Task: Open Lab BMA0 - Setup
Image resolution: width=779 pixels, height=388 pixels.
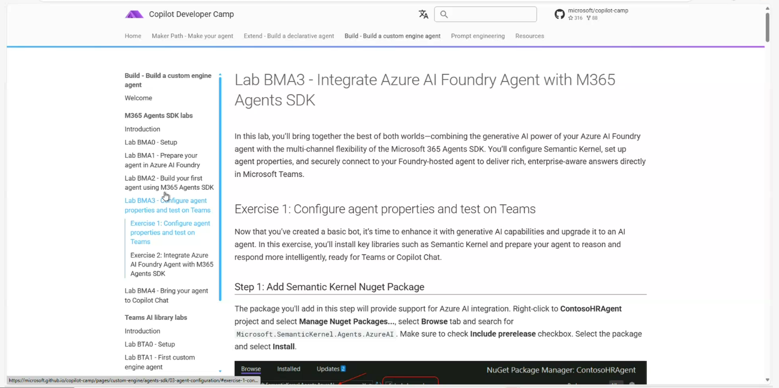Action: click(151, 142)
